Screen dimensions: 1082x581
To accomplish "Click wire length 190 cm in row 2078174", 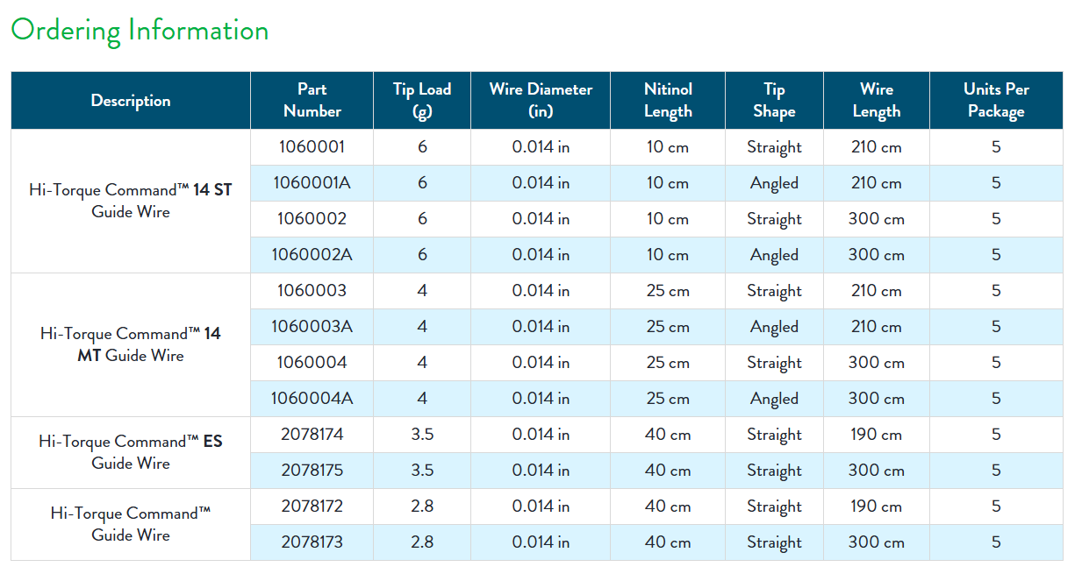I will point(877,435).
